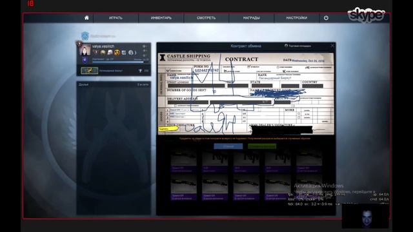This screenshot has height=232, width=413.
Task: Select first weapon card in bottom row
Action: coord(183,188)
